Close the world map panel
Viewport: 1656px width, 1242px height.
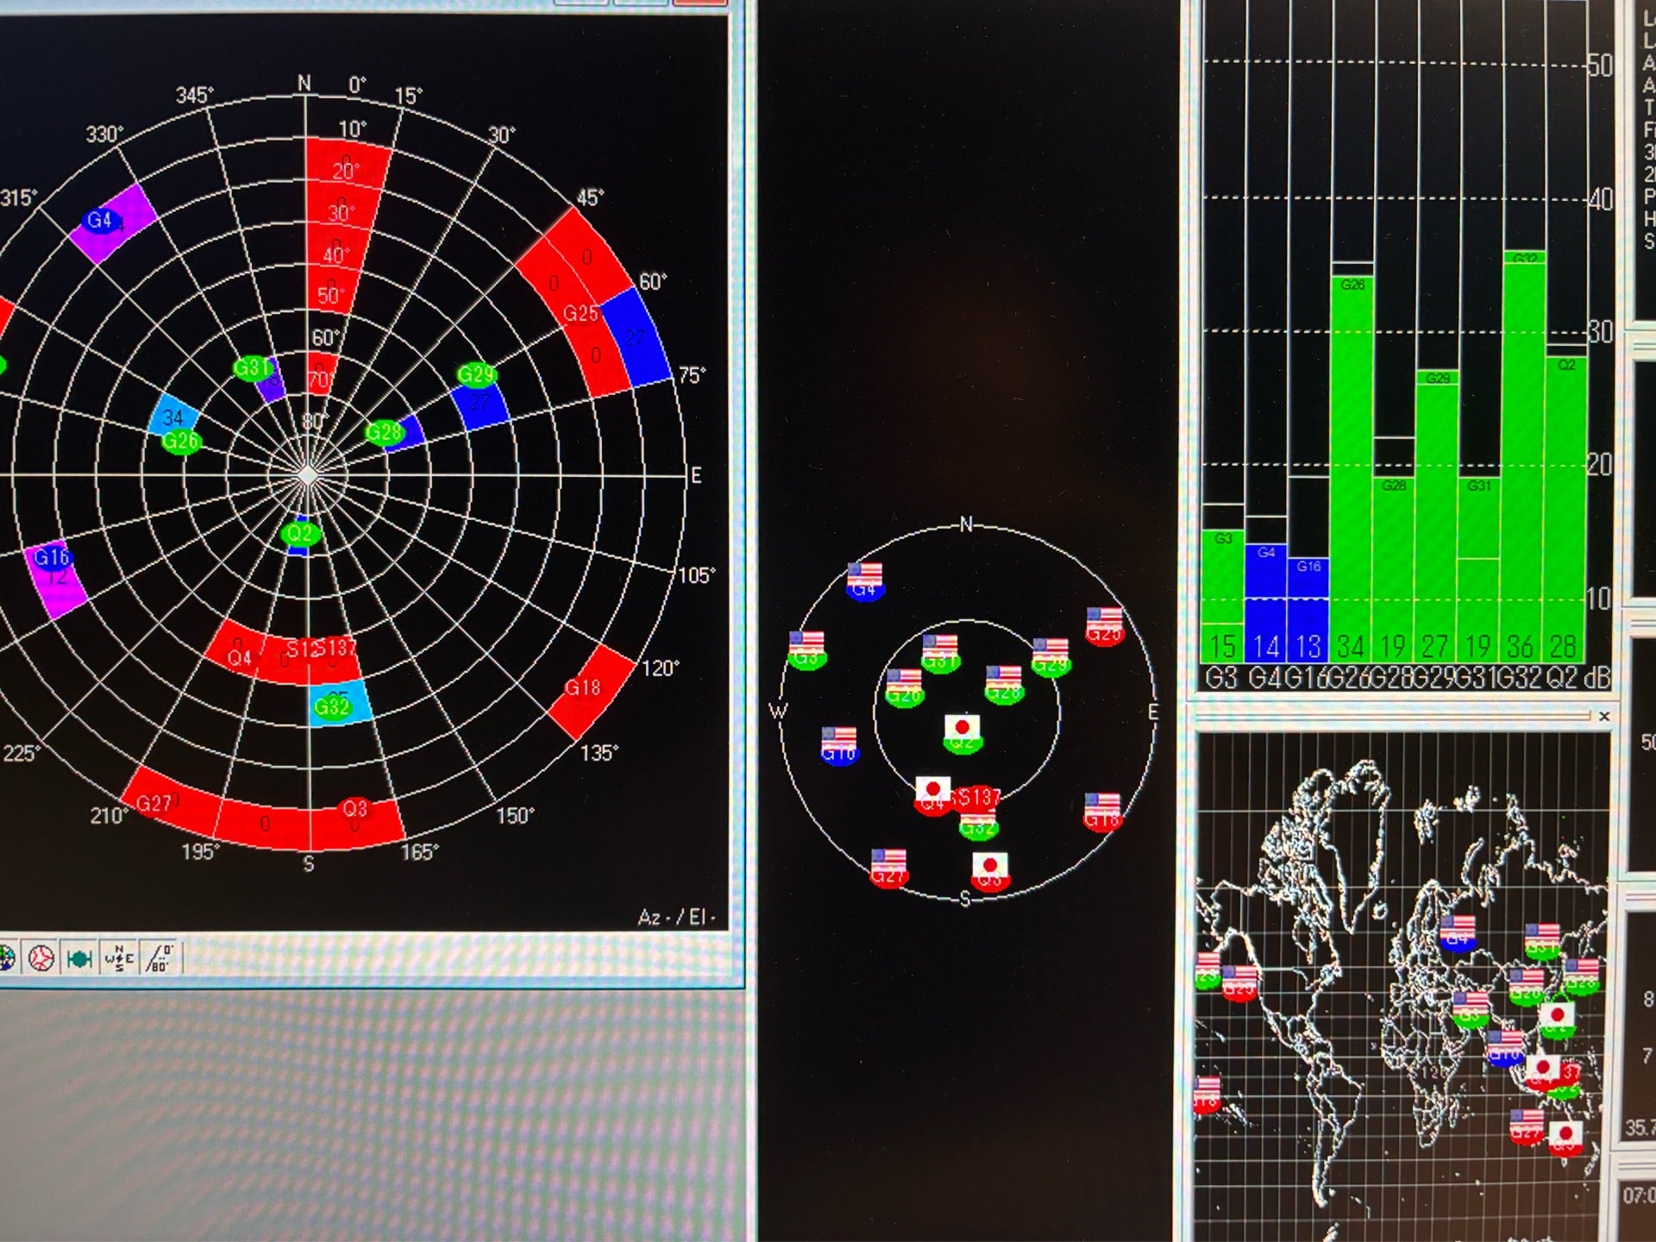click(1603, 716)
